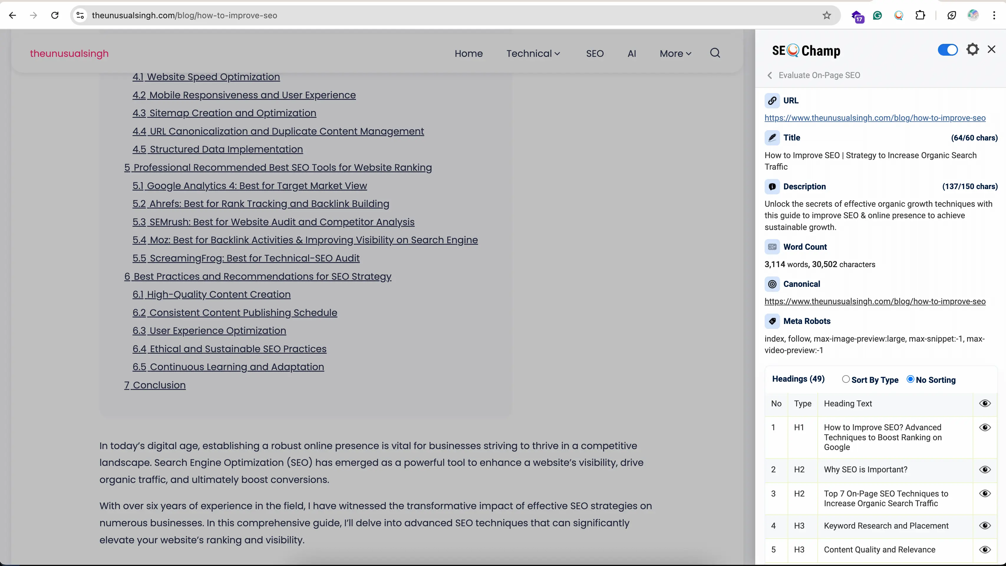Click the Word Count icon
The image size is (1006, 566).
[x=772, y=247]
